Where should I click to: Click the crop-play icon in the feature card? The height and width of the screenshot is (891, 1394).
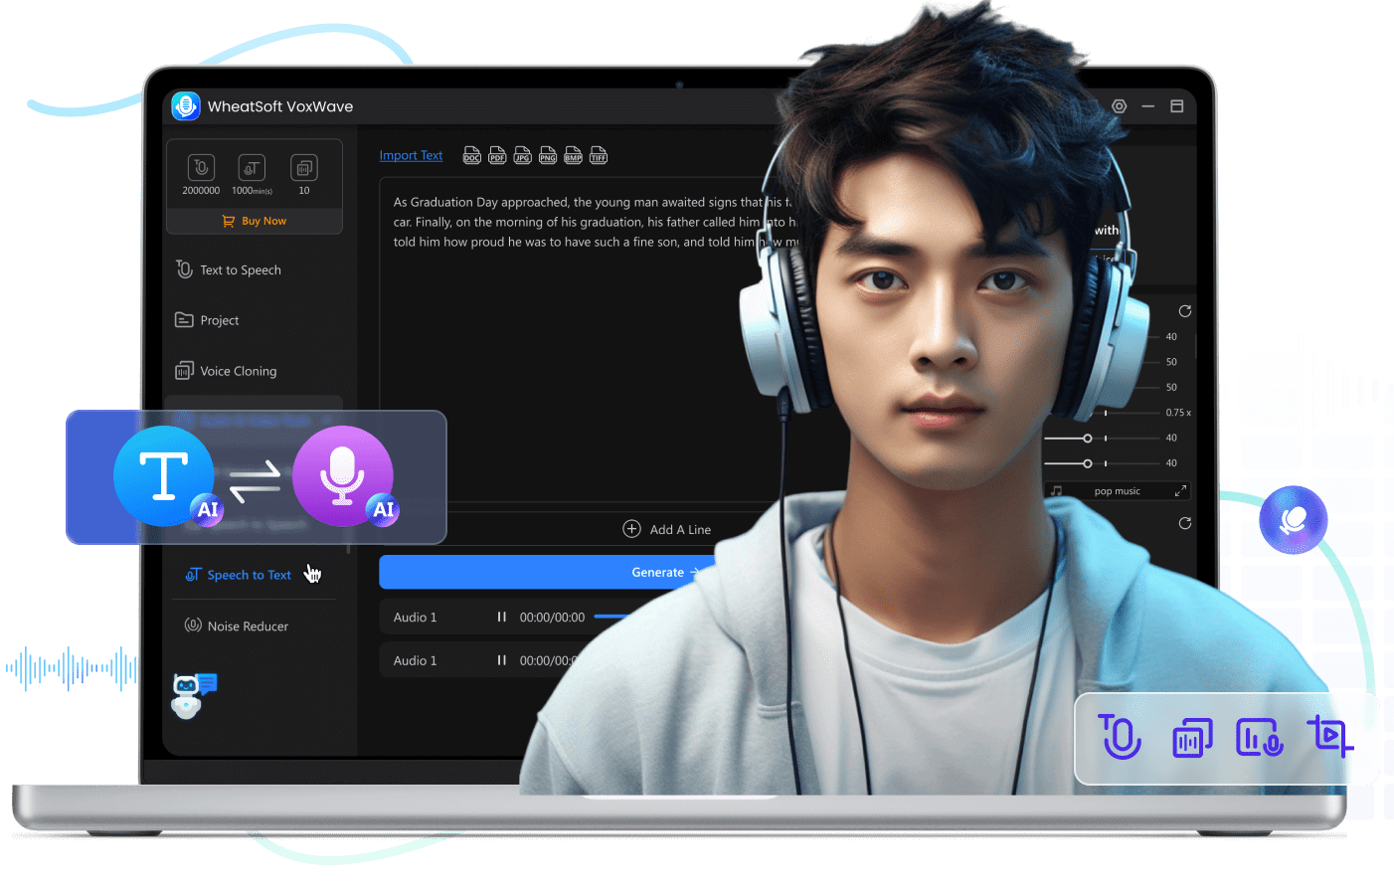[x=1329, y=736]
